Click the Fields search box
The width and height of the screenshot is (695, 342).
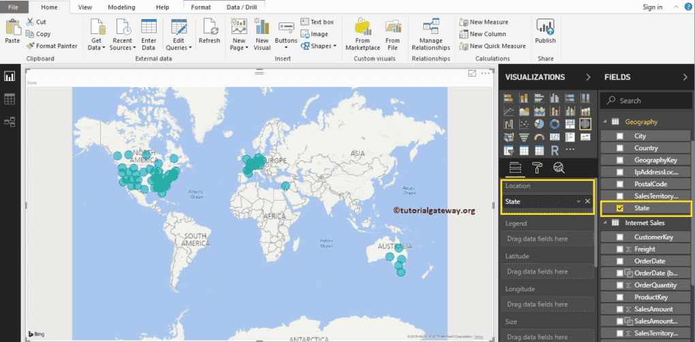click(647, 101)
